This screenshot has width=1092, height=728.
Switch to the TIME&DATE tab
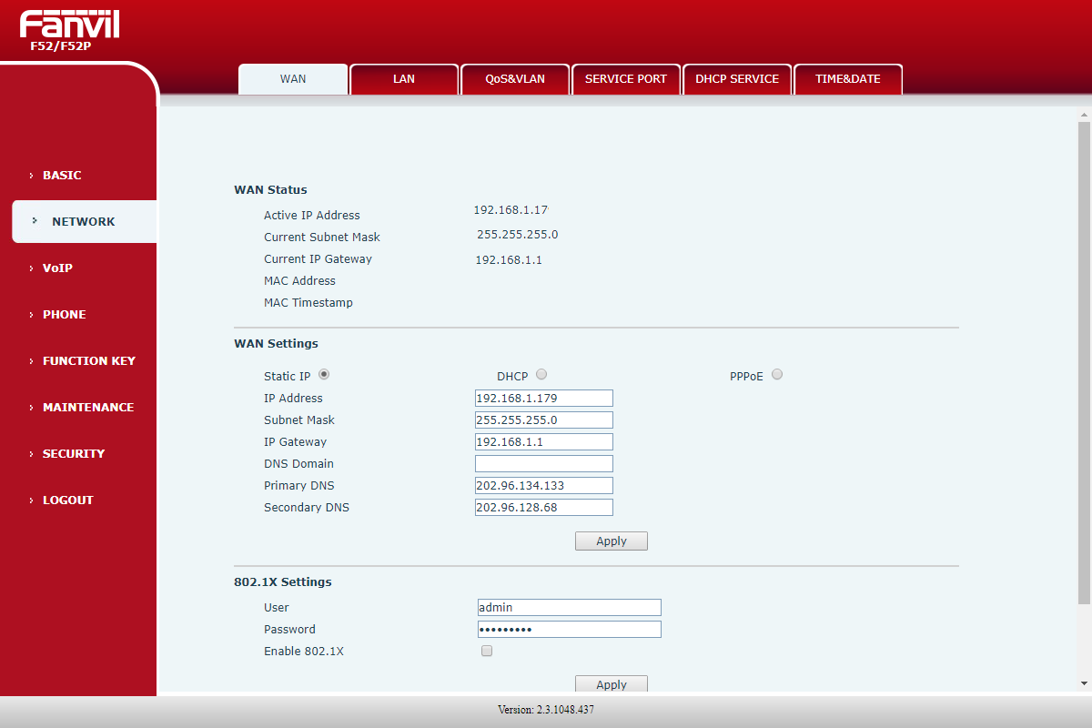[x=848, y=79]
